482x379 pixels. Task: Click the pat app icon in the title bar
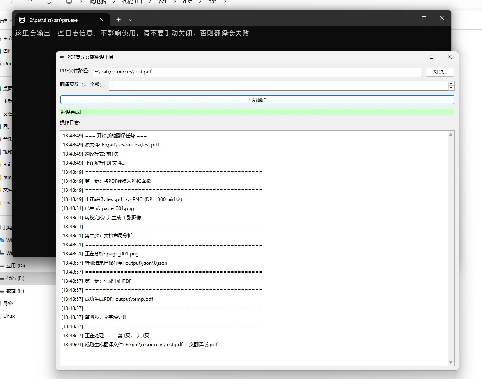pos(62,57)
